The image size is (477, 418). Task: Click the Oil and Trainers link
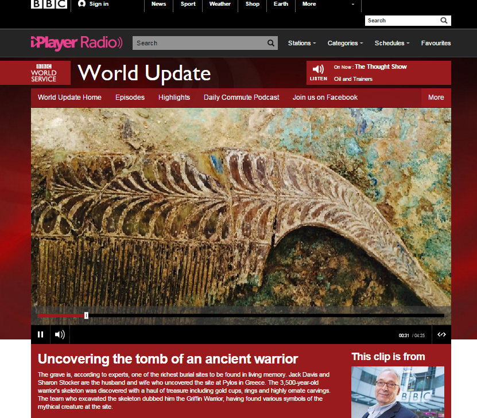[353, 79]
